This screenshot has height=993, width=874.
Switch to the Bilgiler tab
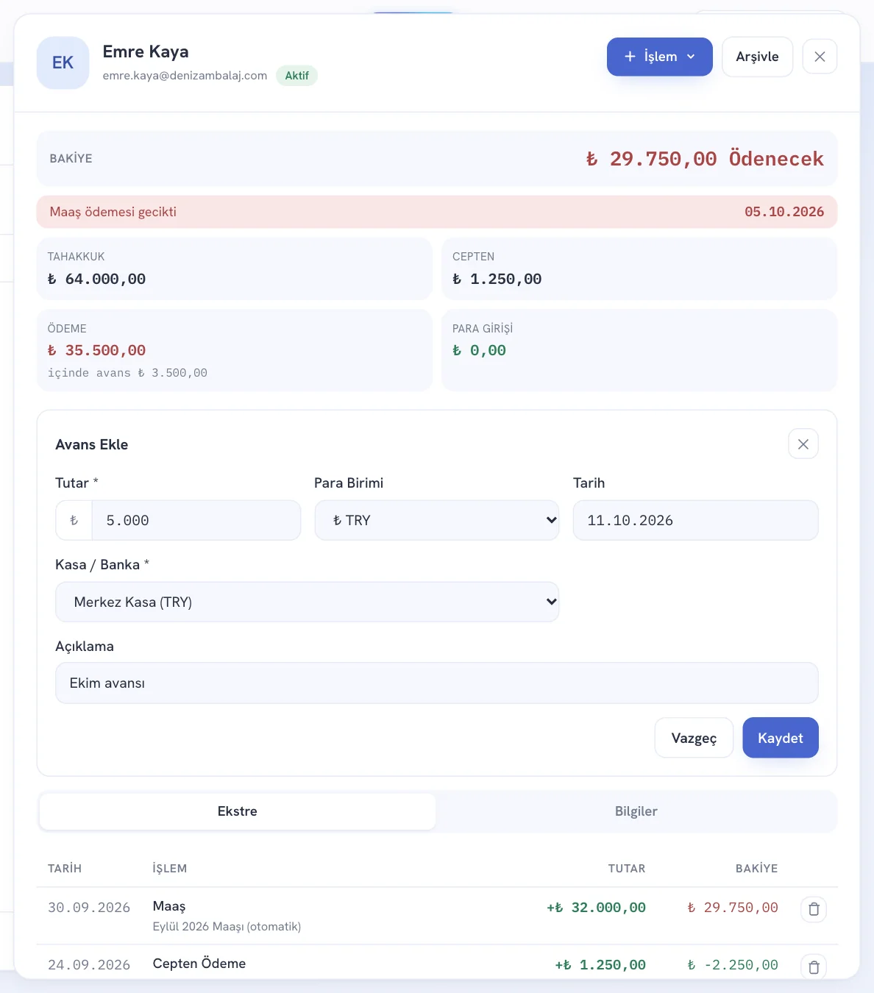[x=636, y=811]
